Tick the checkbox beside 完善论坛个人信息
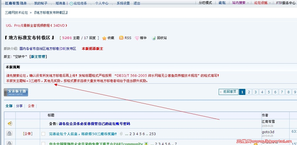The width and height of the screenshot is (297, 145). pos(43,134)
